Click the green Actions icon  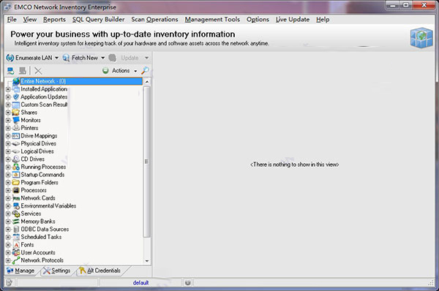(105, 70)
